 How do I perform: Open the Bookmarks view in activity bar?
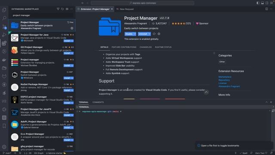point(4,126)
